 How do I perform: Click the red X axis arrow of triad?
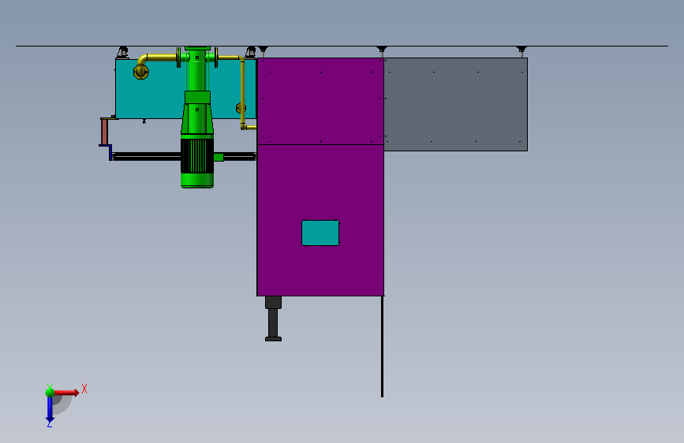pyautogui.click(x=67, y=393)
